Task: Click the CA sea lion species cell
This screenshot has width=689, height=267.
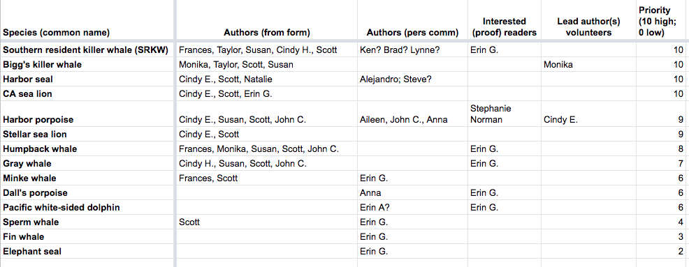Action: coord(87,94)
